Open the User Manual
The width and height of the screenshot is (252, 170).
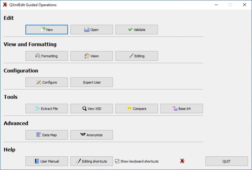[x=47, y=161]
